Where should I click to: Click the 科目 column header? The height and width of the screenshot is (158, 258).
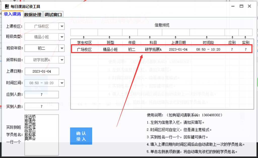tap(153, 42)
